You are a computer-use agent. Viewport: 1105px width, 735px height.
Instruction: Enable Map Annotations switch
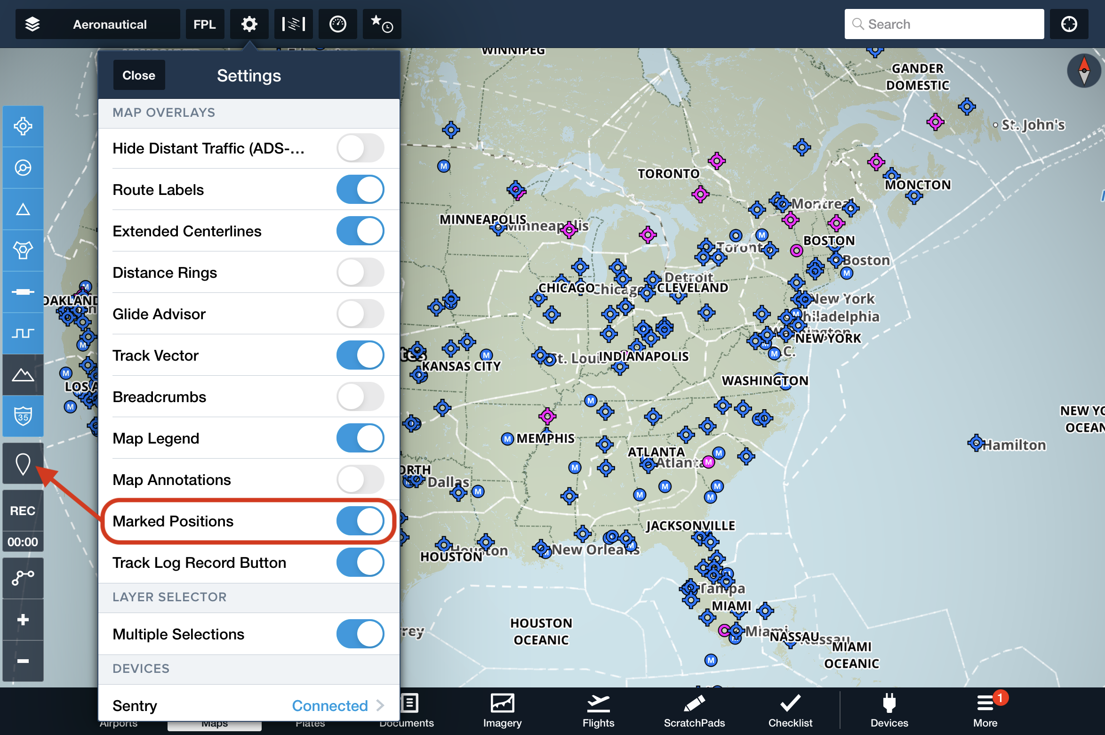coord(360,480)
